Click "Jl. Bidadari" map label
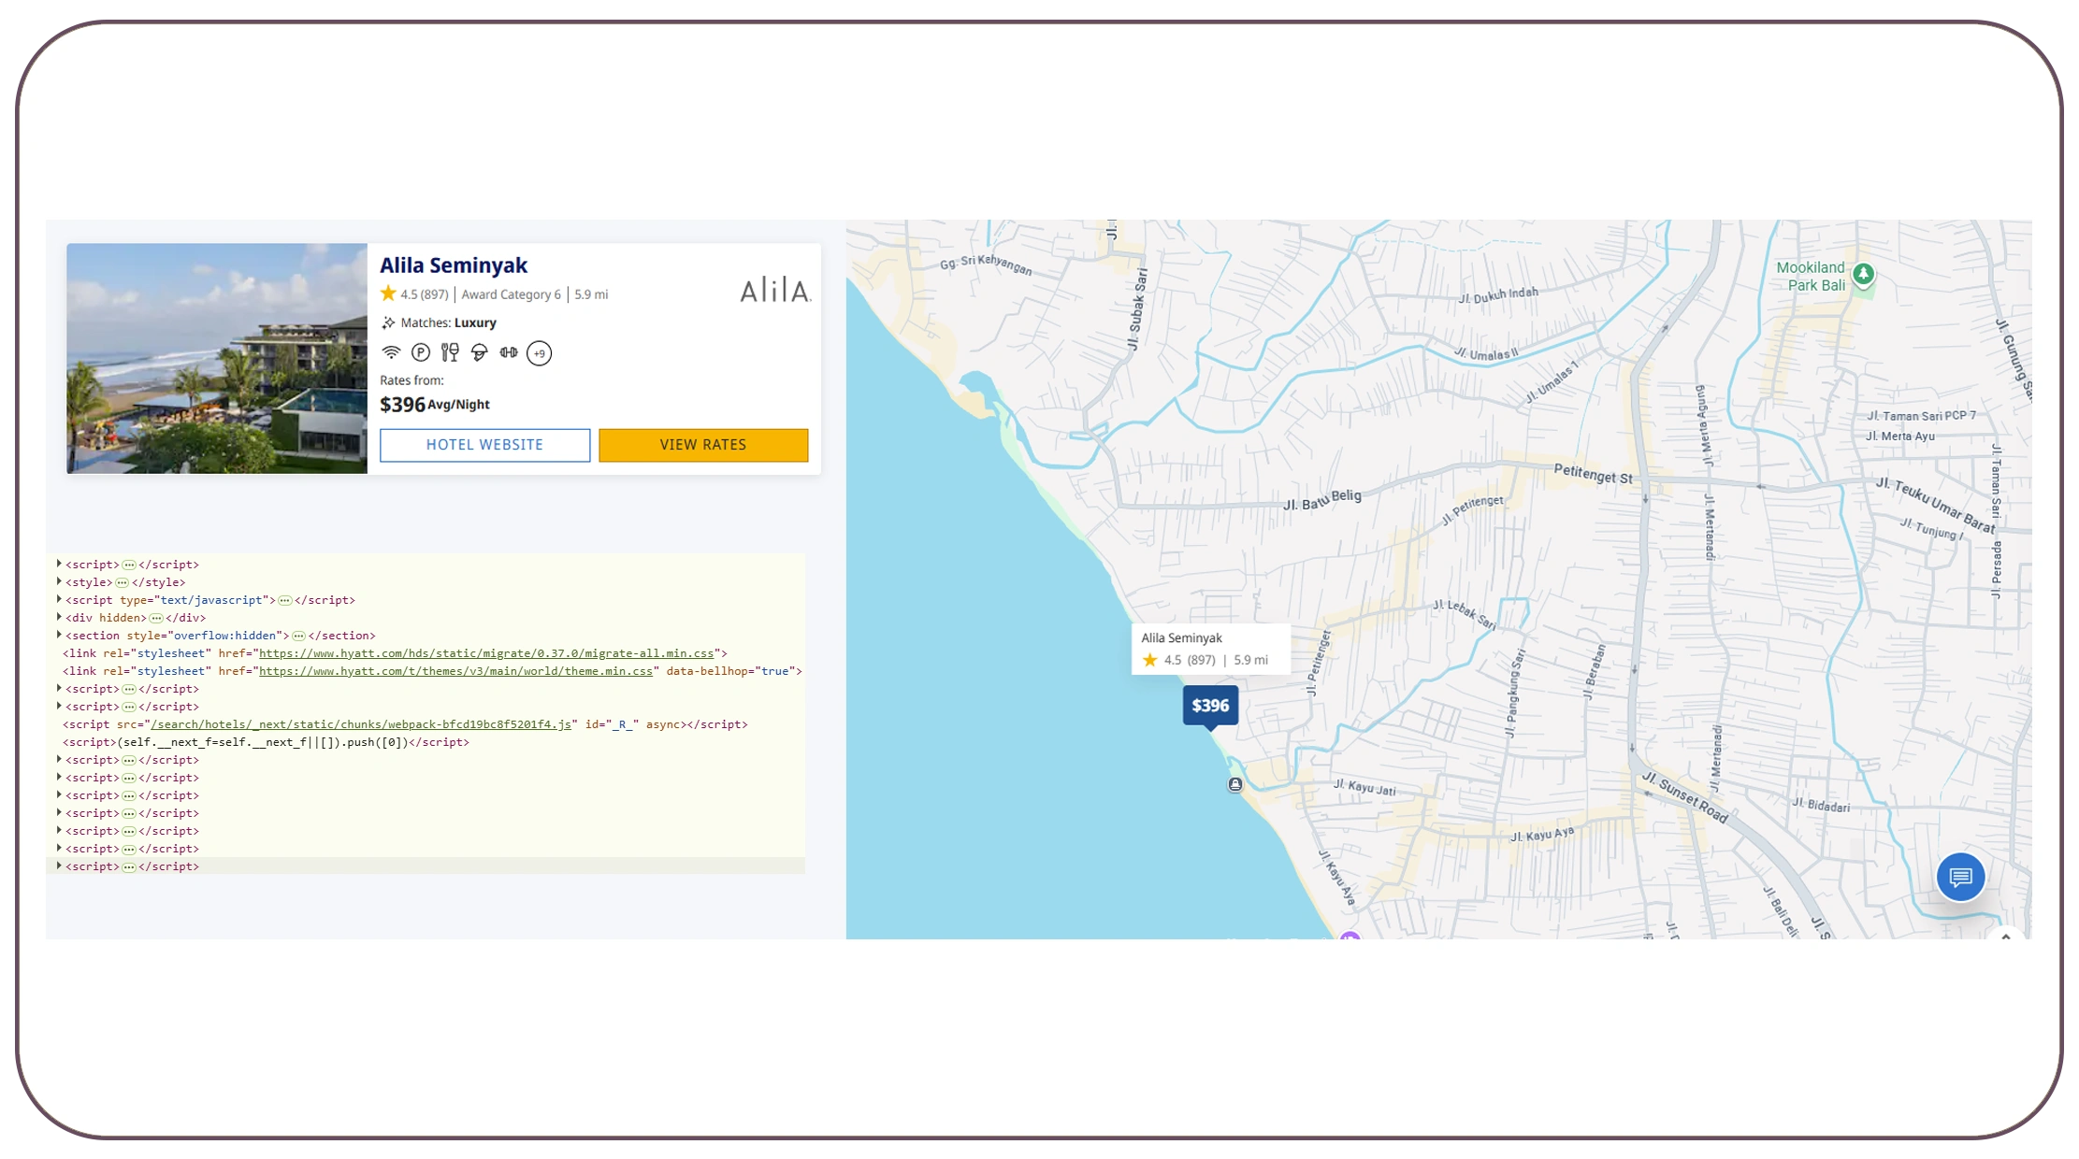The image size is (2079, 1159). 1821,805
